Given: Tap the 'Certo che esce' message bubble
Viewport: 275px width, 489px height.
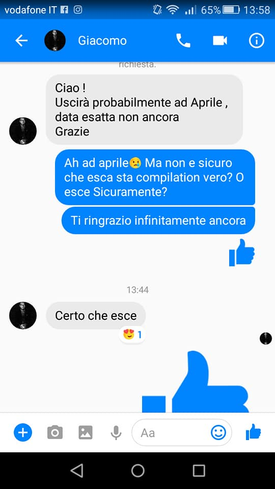Looking at the screenshot, I should pos(96,316).
